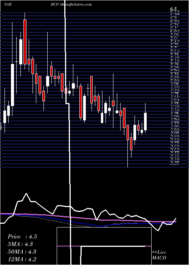Click the last white candlestick on the right
189x265 pixels.
click(145, 122)
